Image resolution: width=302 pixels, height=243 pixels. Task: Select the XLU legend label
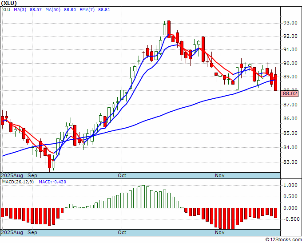6,10
